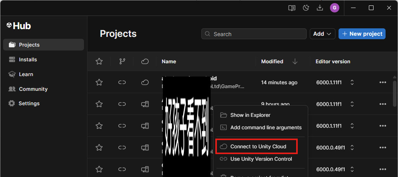
Task: Open the documentation book icon in title bar
Action: [292, 8]
